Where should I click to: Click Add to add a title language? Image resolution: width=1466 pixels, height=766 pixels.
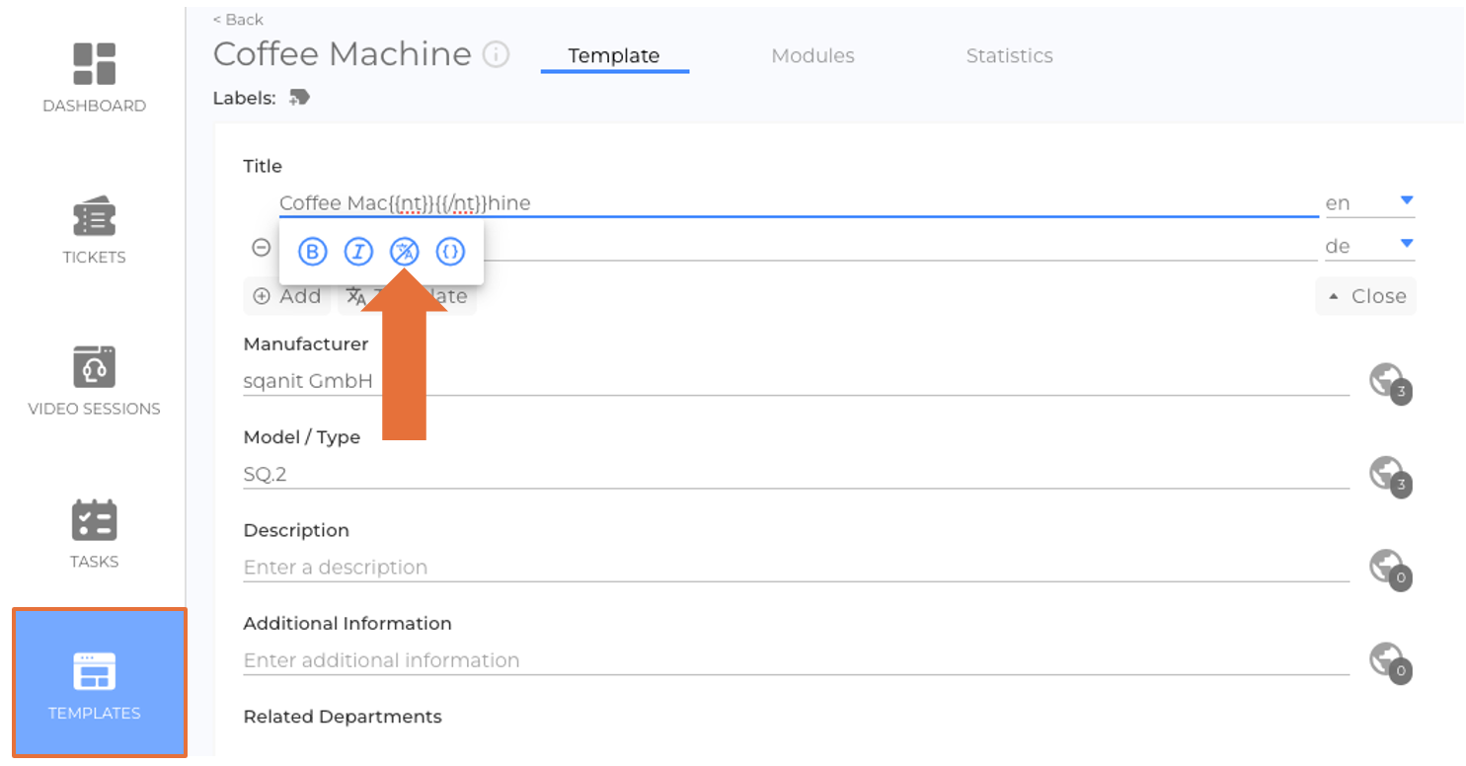pyautogui.click(x=287, y=296)
